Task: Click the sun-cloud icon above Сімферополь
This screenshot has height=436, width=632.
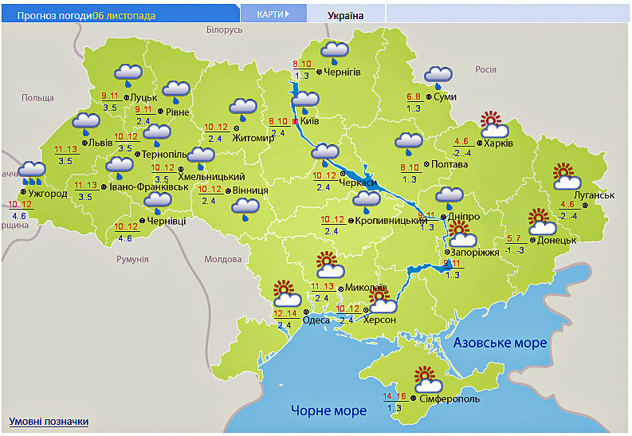Action: (x=428, y=379)
